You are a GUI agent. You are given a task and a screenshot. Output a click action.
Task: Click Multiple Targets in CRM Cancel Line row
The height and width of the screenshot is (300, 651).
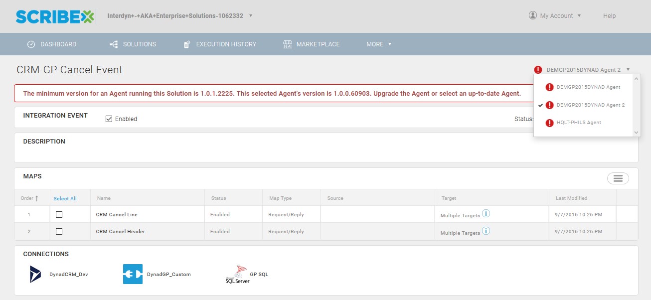click(460, 216)
